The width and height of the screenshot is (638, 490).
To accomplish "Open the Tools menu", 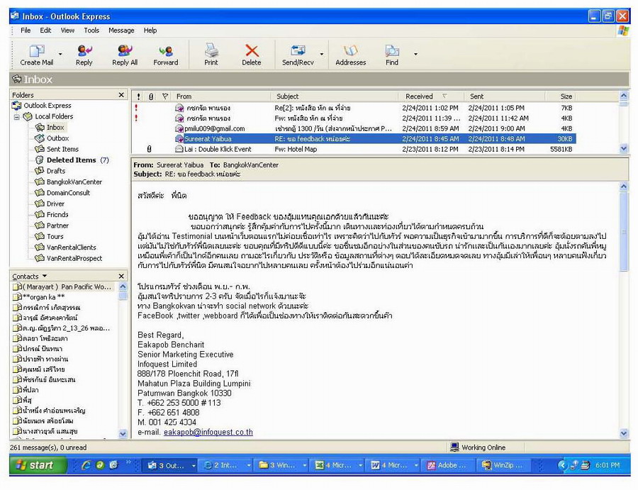I will (91, 30).
